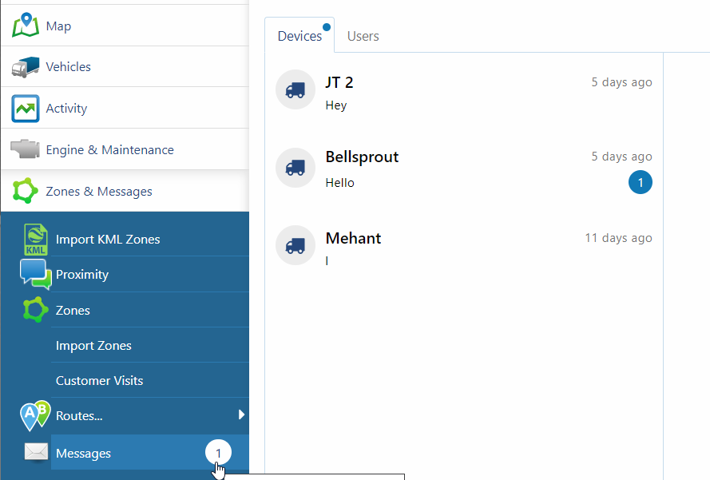Click the Engine & Maintenance engine icon
710x480 pixels.
point(26,149)
